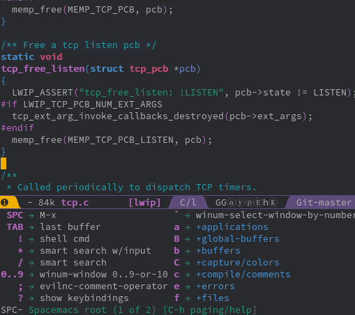The width and height of the screenshot is (355, 315).
Task: Select winum-window 0..9-or-10 entry
Action: (x=84, y=275)
